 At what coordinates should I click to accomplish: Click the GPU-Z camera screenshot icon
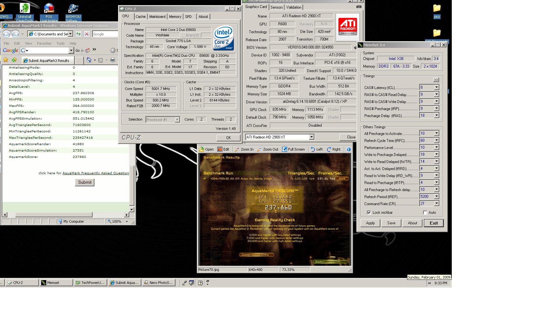point(359,7)
